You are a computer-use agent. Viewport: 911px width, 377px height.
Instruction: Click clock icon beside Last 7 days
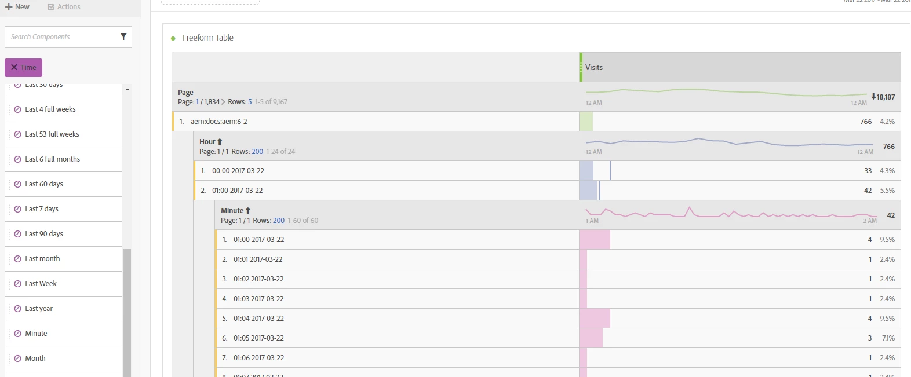(x=17, y=209)
